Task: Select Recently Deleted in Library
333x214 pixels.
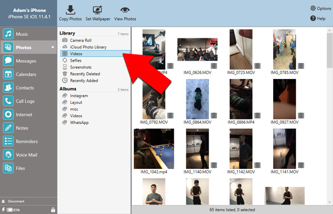Action: [x=95, y=74]
